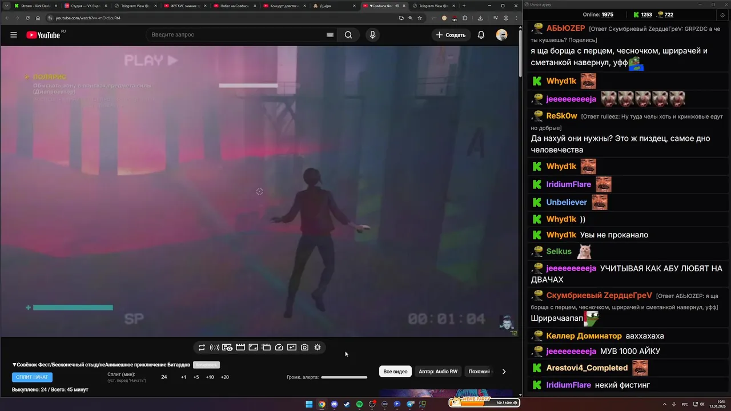Image resolution: width=731 pixels, height=411 pixels.
Task: Open the YouTube account avatar menu
Action: coord(501,35)
